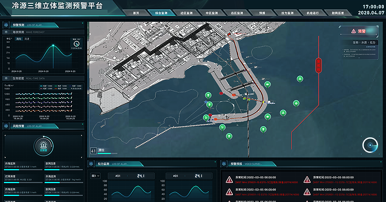Click the snowflake icon beside 预警预测 header
This screenshot has width=386, height=202.
(6, 25)
